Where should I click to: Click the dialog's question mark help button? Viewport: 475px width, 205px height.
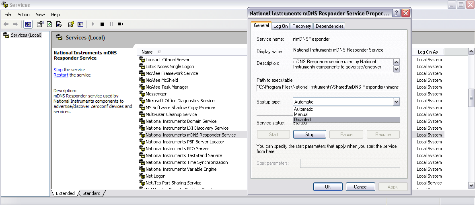396,13
